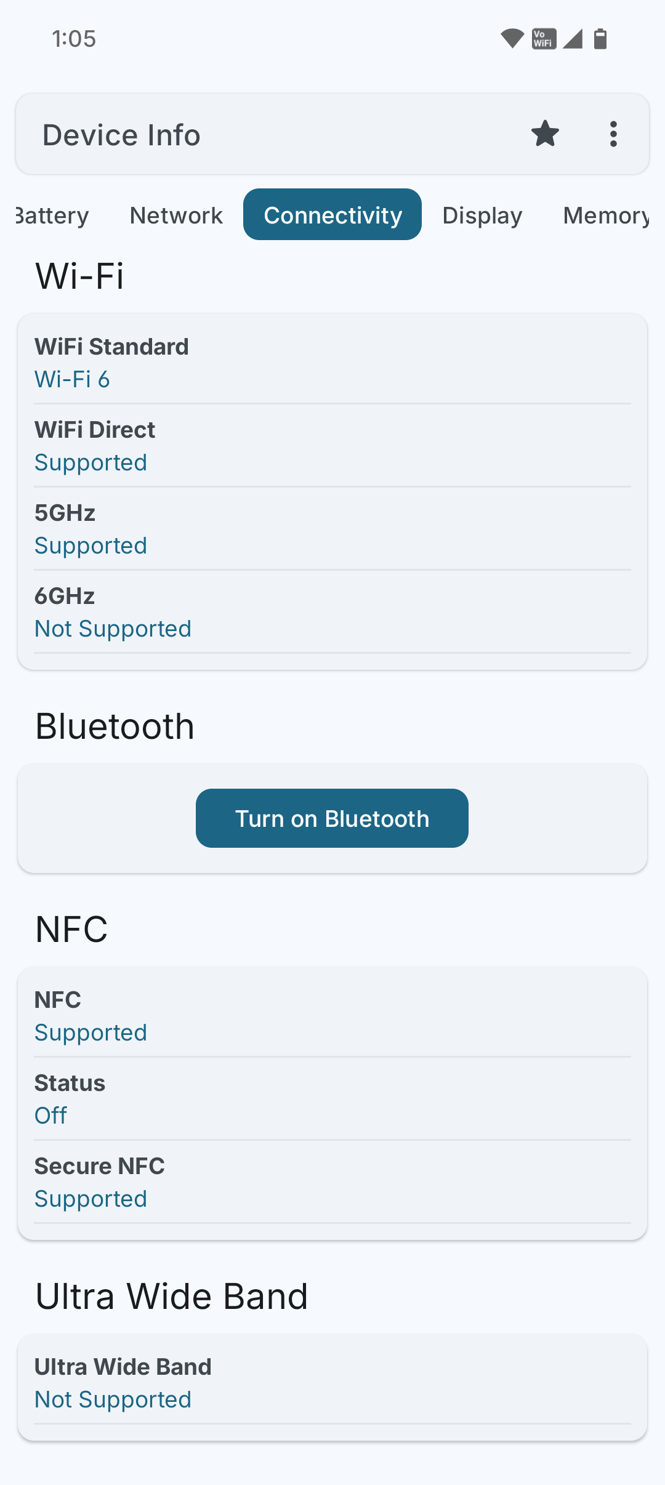Open the three-dot overflow menu
This screenshot has width=665, height=1485.
tap(613, 134)
